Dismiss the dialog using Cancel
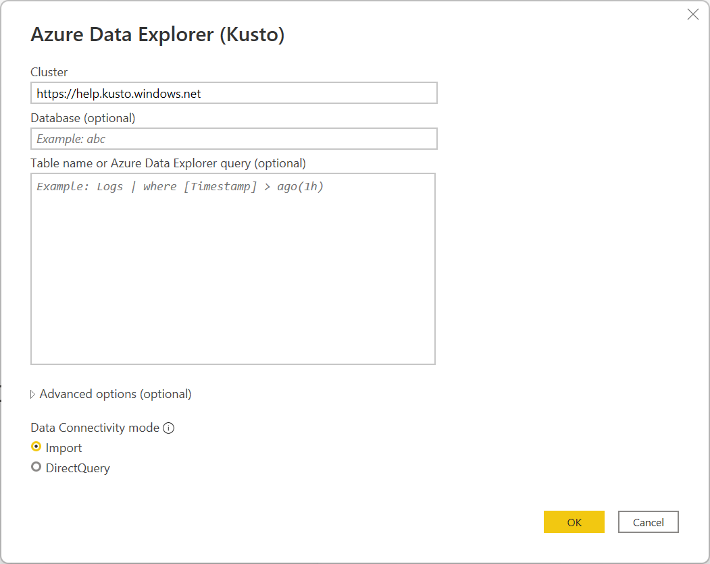This screenshot has height=564, width=710. (648, 521)
